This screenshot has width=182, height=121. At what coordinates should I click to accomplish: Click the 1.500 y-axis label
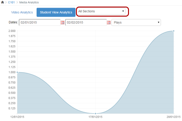point(12,52)
